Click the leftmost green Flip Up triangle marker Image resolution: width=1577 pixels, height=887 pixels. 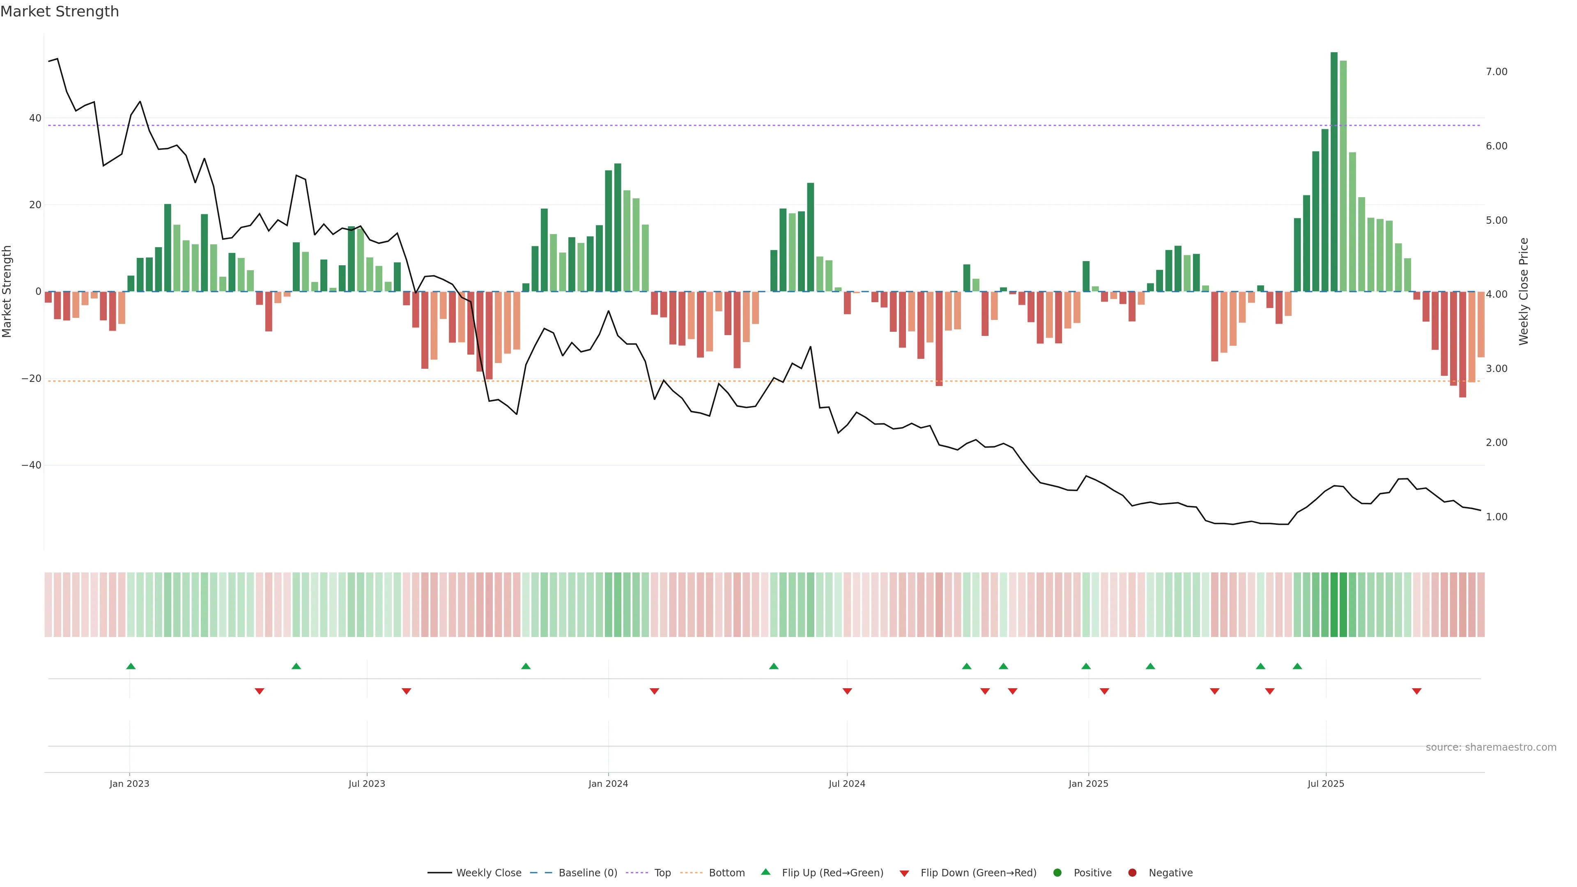(x=131, y=666)
